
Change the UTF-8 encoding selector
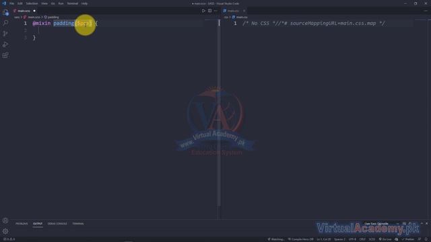click(352, 239)
